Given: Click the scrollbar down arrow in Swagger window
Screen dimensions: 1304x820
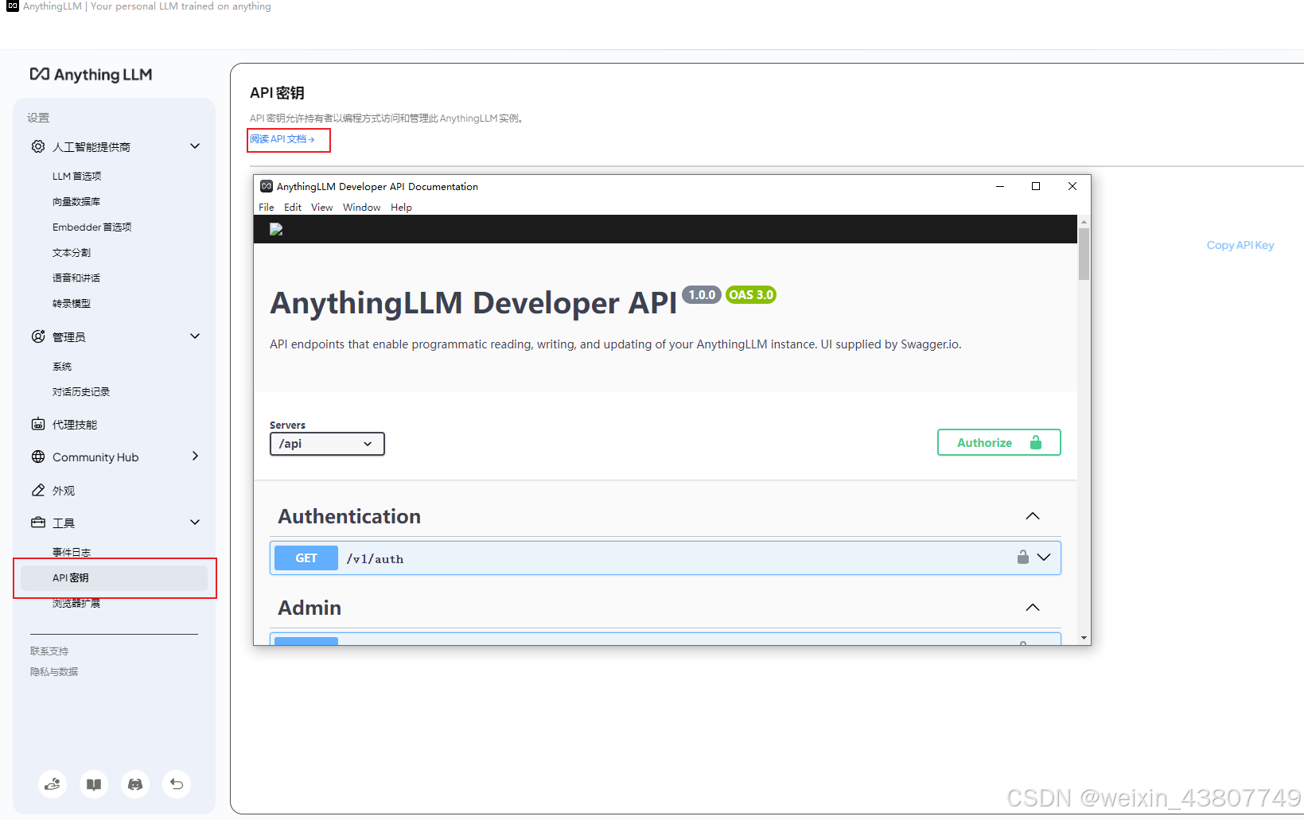Looking at the screenshot, I should pos(1084,638).
